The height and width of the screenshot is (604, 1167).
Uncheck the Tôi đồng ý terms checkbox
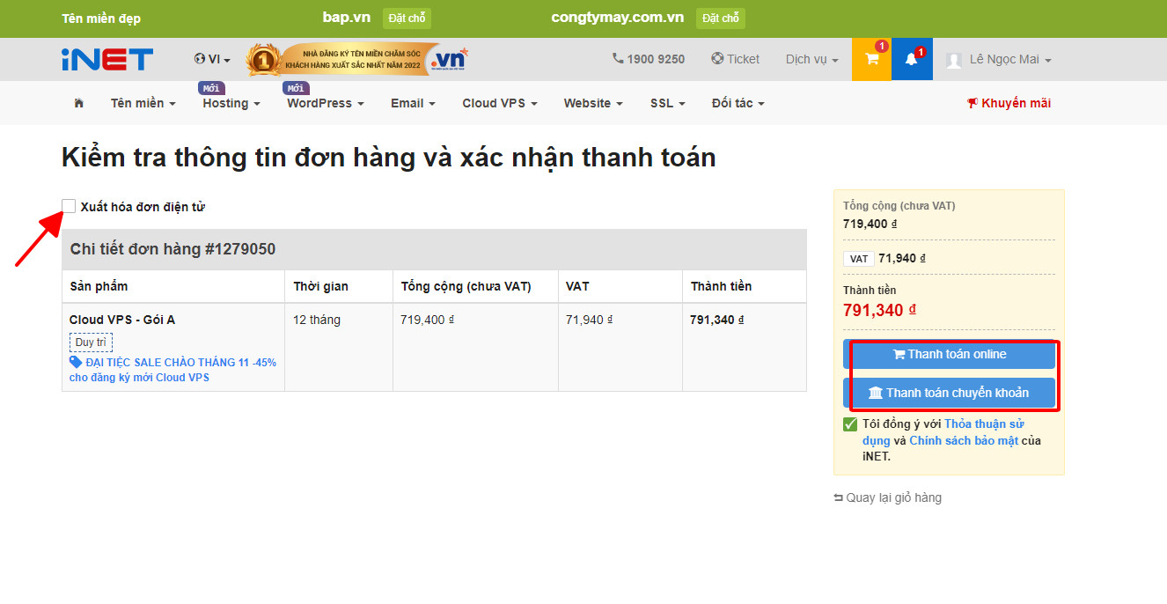coord(850,424)
